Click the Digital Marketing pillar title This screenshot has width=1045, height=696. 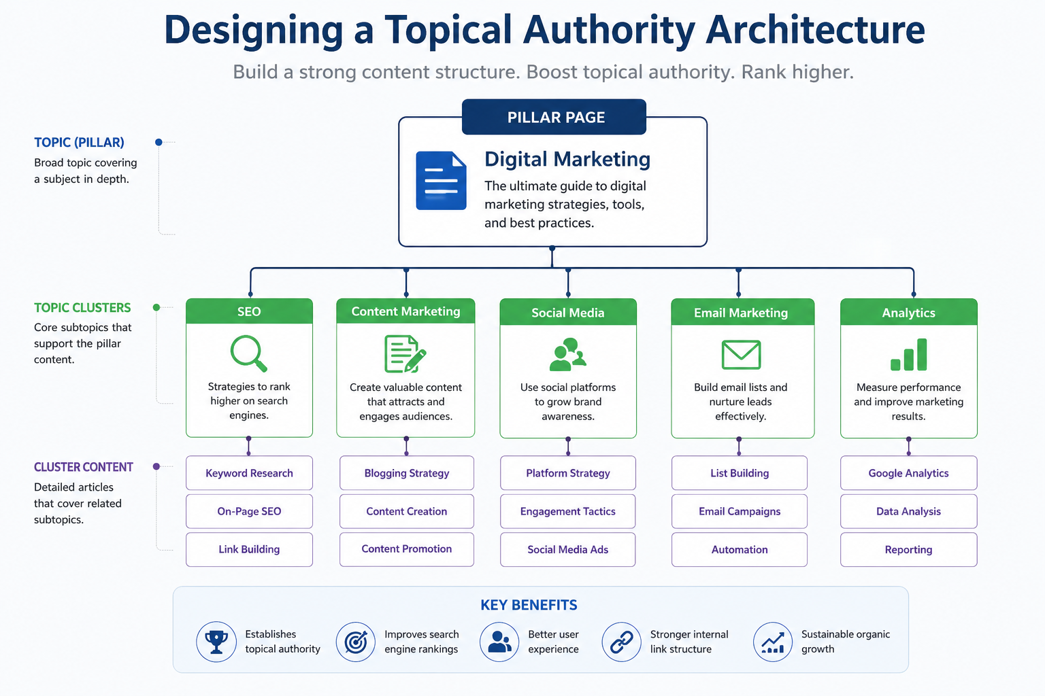click(x=567, y=159)
